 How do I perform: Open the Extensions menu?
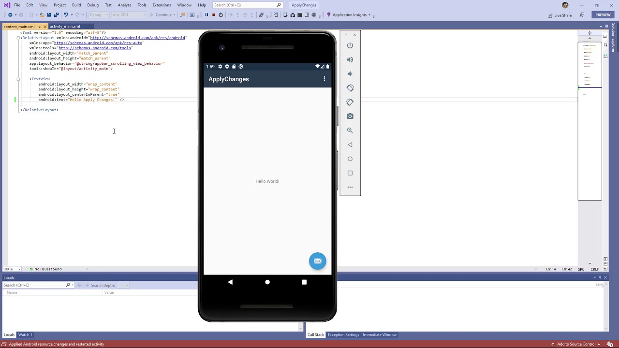pos(162,5)
